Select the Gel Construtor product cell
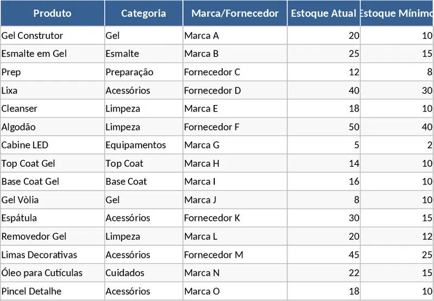 tap(52, 36)
